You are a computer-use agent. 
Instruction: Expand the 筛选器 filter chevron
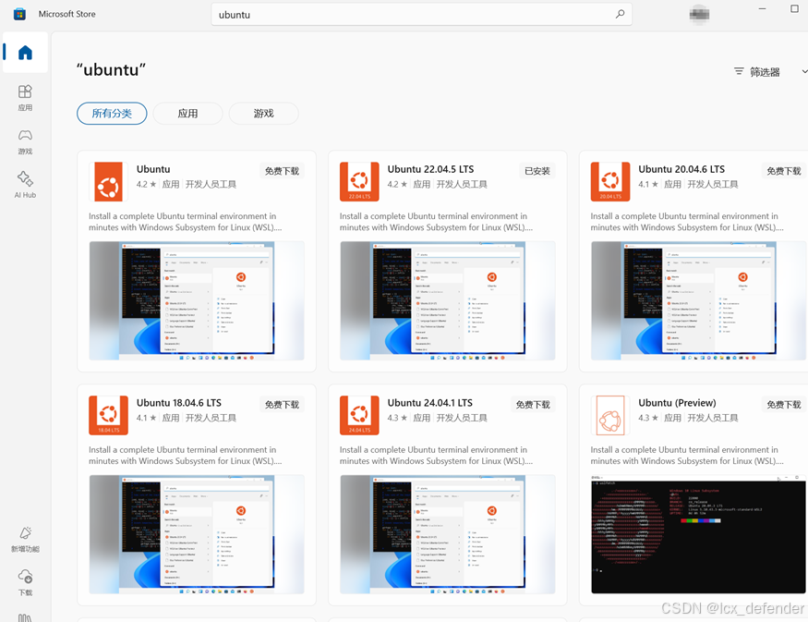804,72
